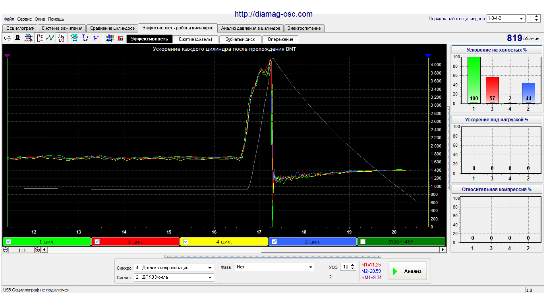The width and height of the screenshot is (549, 295).
Task: Click the horizontal scrollbar left arrow
Action: [x=44, y=250]
